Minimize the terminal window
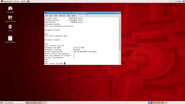185x104 pixels. point(115,13)
